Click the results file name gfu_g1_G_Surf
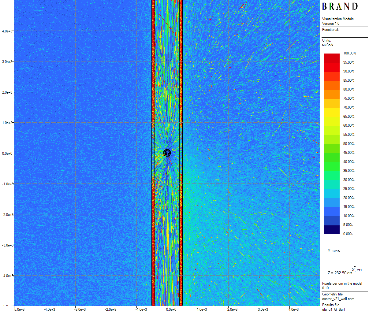Screen dimensions: 369x315 click(333, 309)
